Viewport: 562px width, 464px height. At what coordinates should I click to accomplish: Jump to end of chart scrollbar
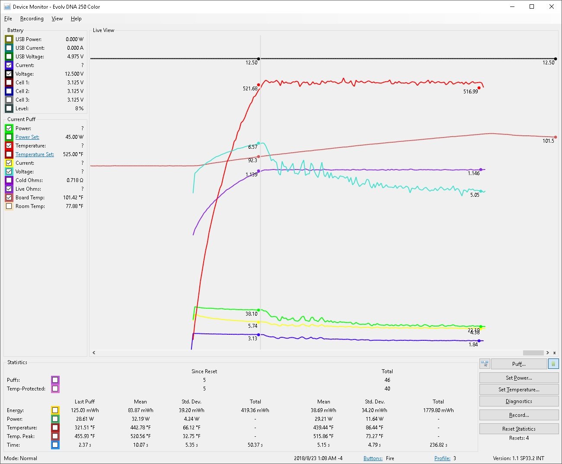click(x=555, y=353)
